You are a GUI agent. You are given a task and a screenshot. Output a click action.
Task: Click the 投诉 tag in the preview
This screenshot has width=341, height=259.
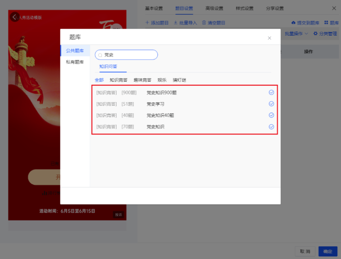click(119, 215)
